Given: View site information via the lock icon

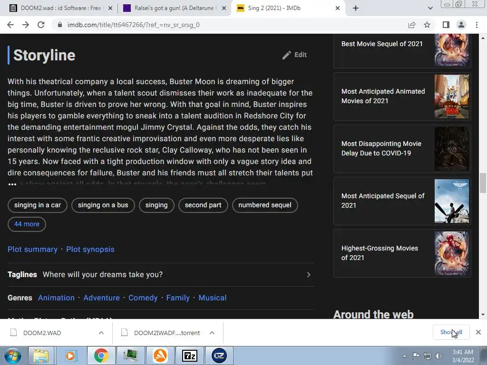Looking at the screenshot, I should (x=60, y=25).
